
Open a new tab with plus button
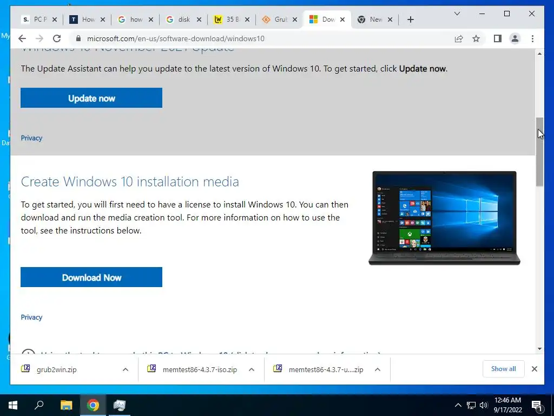click(410, 20)
